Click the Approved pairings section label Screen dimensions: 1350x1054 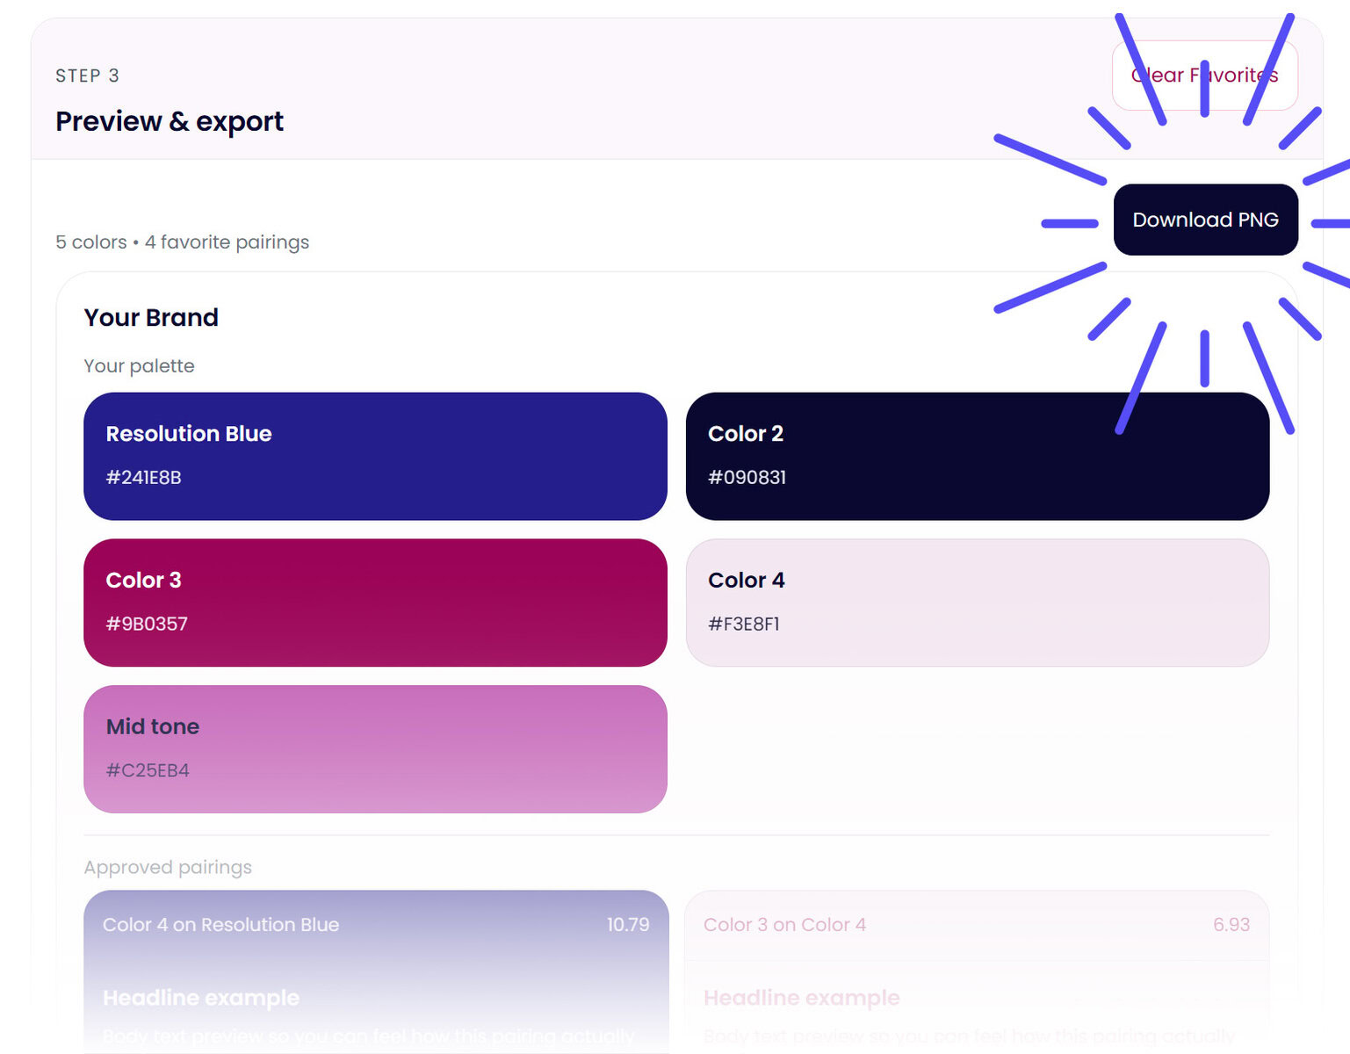(168, 868)
